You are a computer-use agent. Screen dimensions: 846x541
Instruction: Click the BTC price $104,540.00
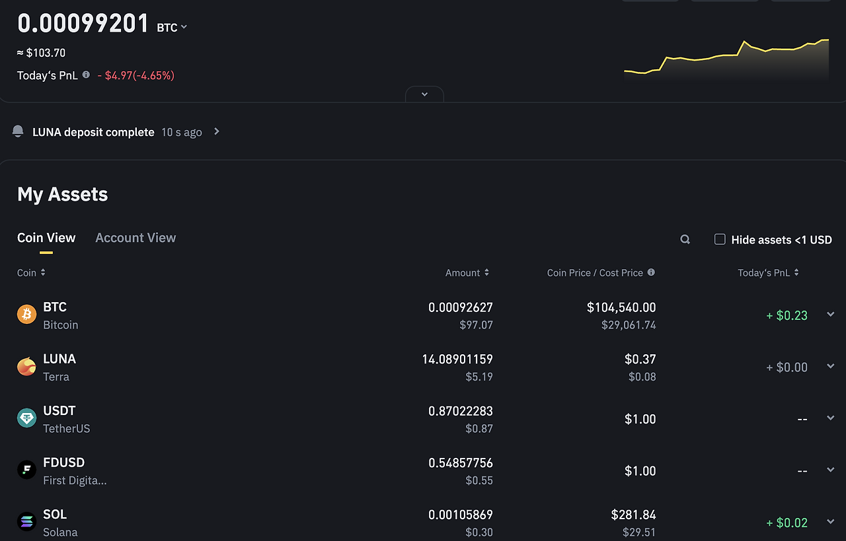pyautogui.click(x=621, y=307)
